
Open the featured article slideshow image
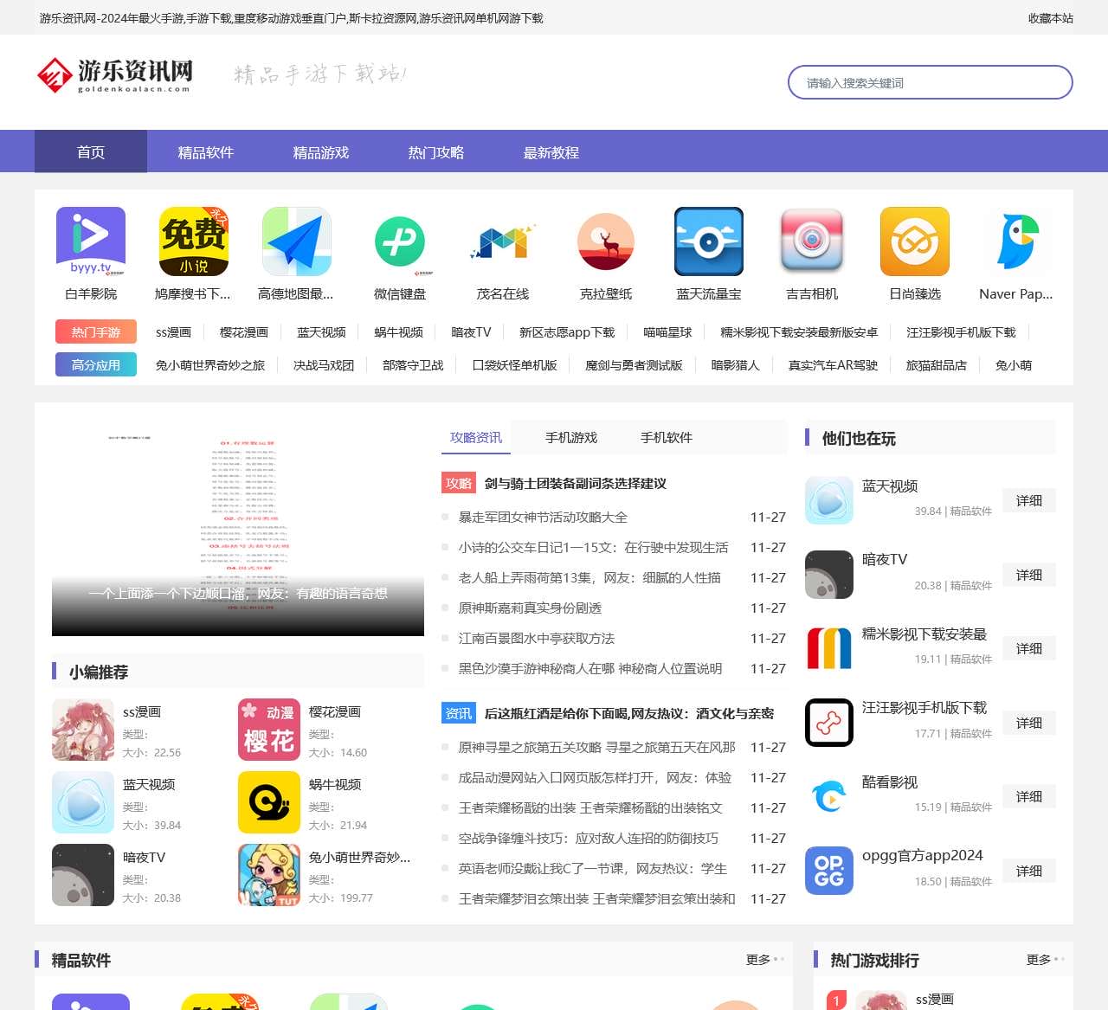click(x=238, y=528)
